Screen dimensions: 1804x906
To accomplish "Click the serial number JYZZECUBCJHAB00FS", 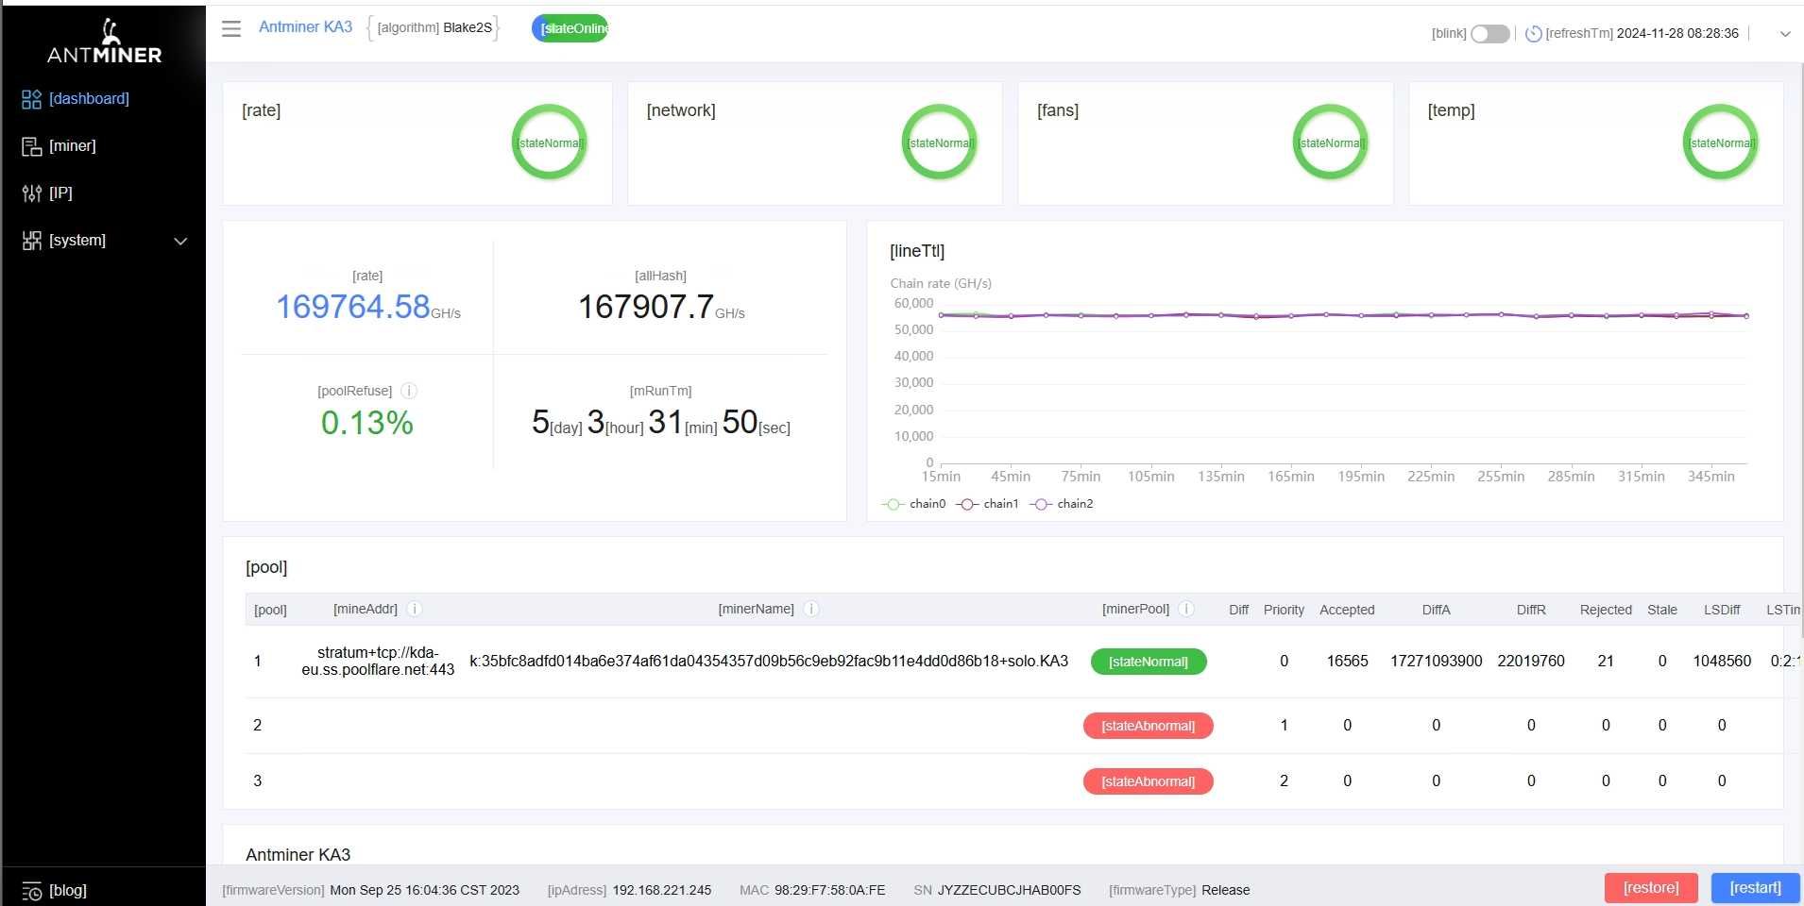I will [x=1009, y=890].
